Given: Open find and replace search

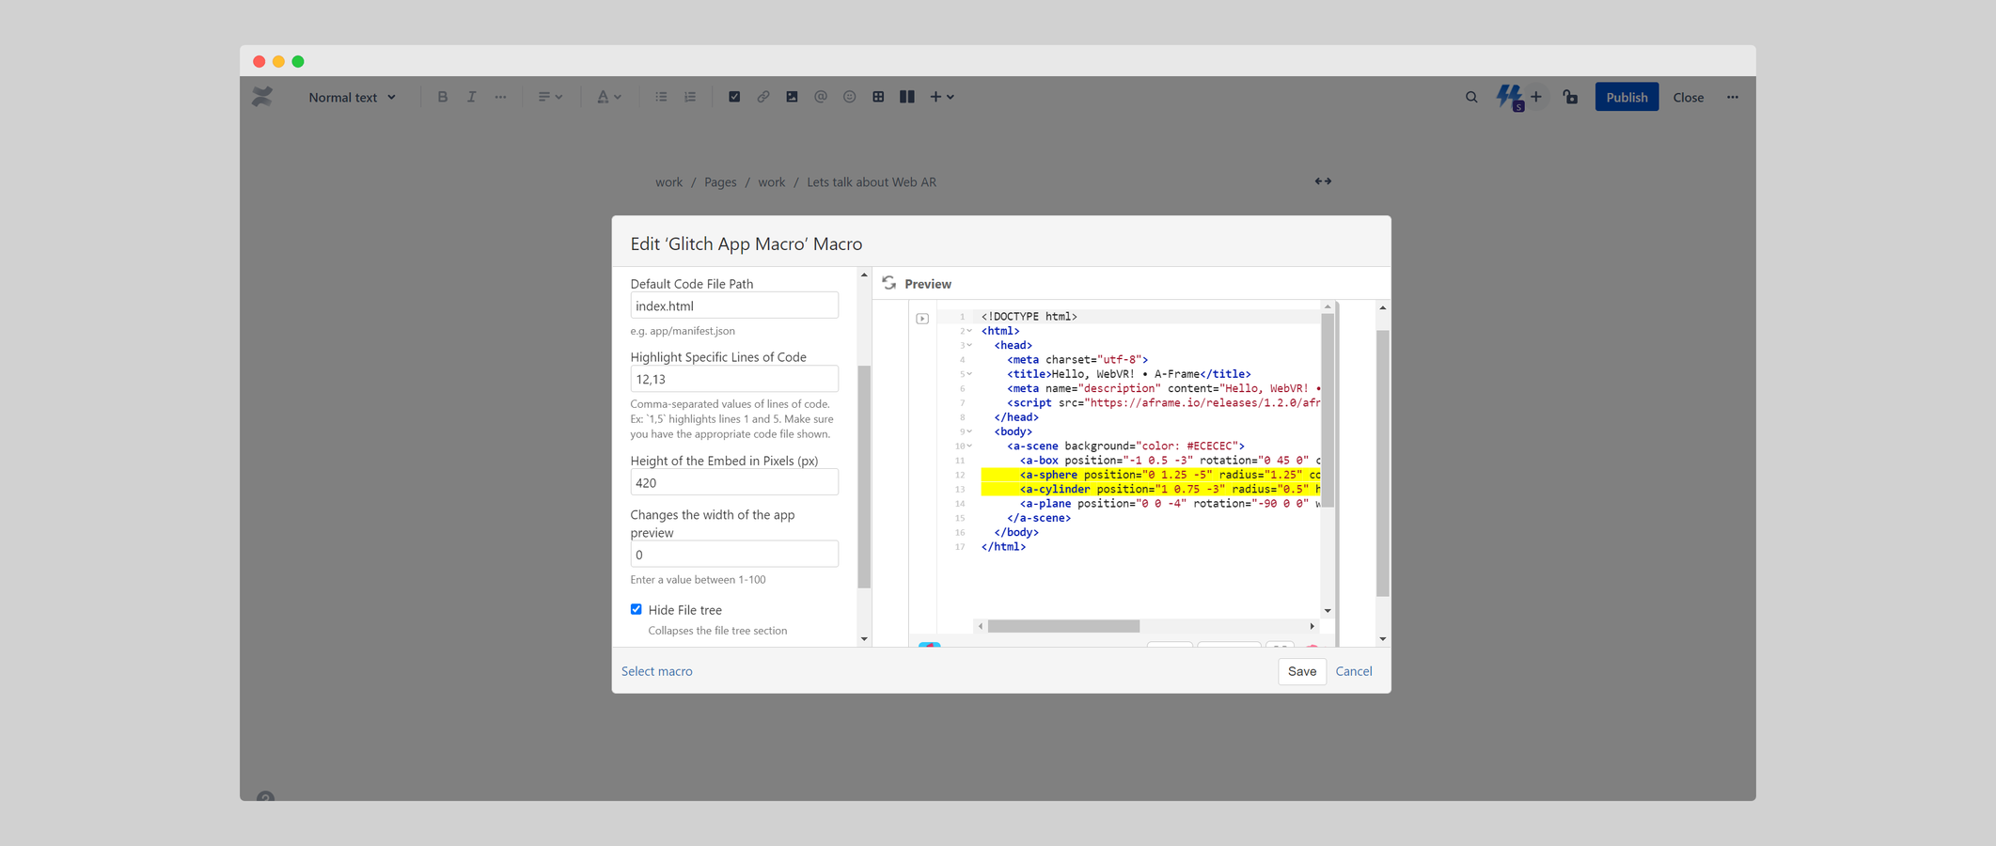Looking at the screenshot, I should coord(1471,97).
